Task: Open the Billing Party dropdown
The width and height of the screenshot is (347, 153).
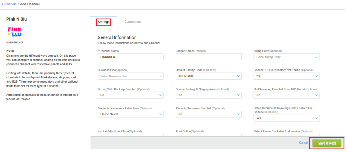Action: click(x=286, y=57)
